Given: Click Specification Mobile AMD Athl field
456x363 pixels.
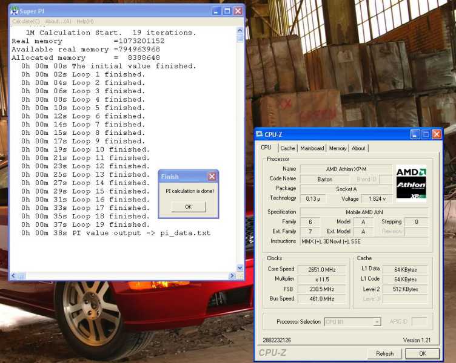Looking at the screenshot, I should point(364,212).
